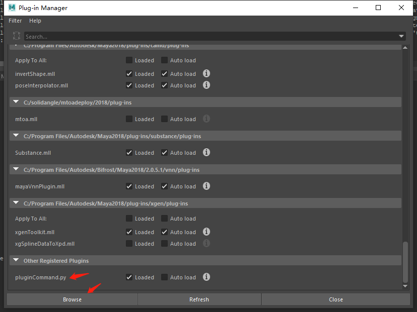The image size is (417, 312).
Task: Click the plug-in list scrollbar thumb
Action: [405, 262]
